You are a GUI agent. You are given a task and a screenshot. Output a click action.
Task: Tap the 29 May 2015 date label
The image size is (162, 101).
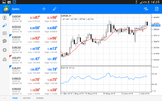click(109, 94)
